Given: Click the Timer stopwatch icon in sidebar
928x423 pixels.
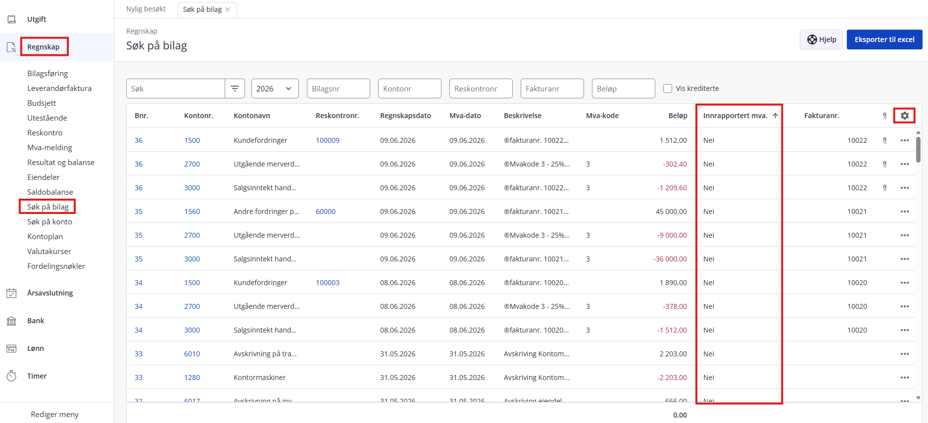Looking at the screenshot, I should [x=11, y=376].
